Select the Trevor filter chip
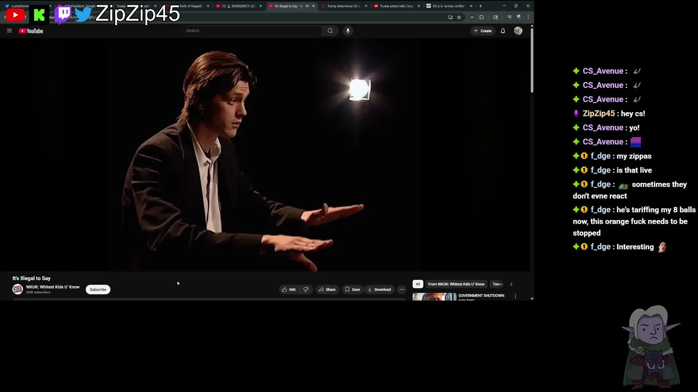The image size is (698, 392). [x=497, y=284]
